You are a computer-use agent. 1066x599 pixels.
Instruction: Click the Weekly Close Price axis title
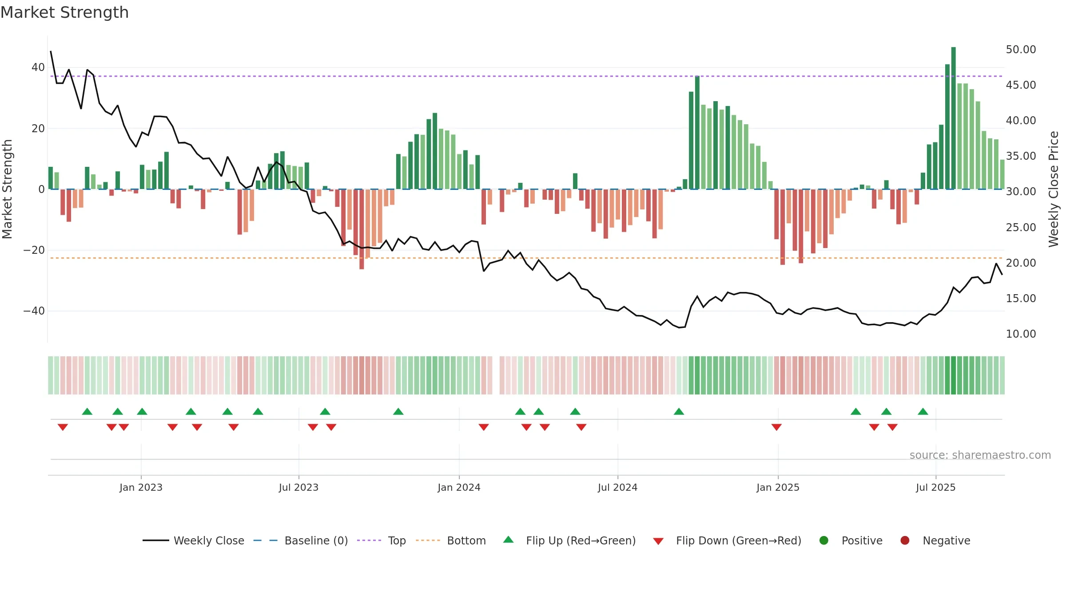(1054, 189)
